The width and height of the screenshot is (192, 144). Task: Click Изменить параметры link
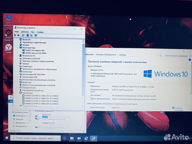pos(178,109)
